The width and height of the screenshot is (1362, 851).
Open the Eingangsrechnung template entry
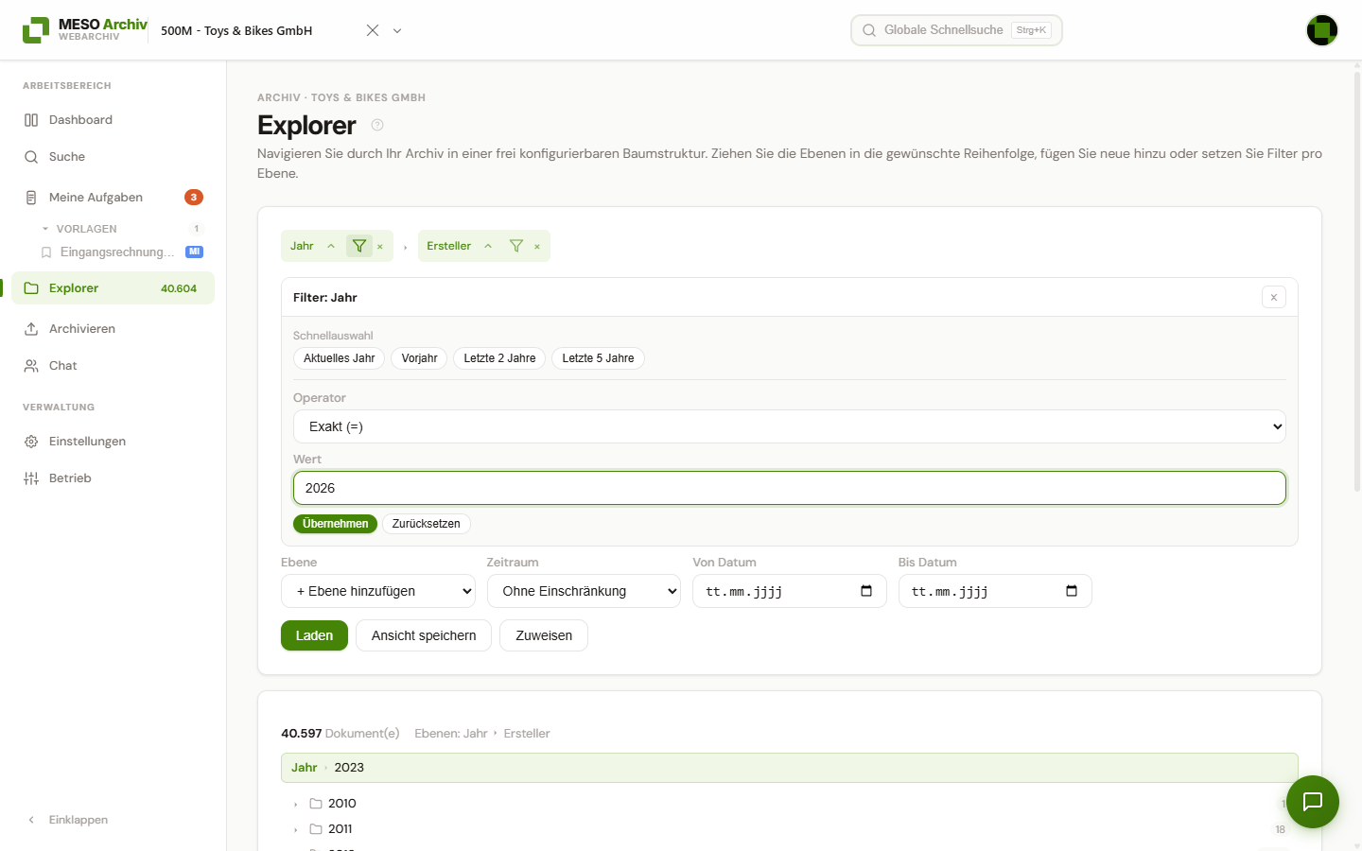pos(121,252)
